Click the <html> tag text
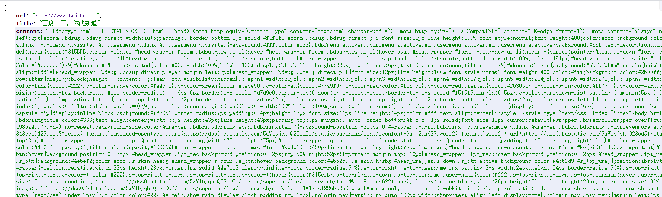662x197 pixels. 159,31
